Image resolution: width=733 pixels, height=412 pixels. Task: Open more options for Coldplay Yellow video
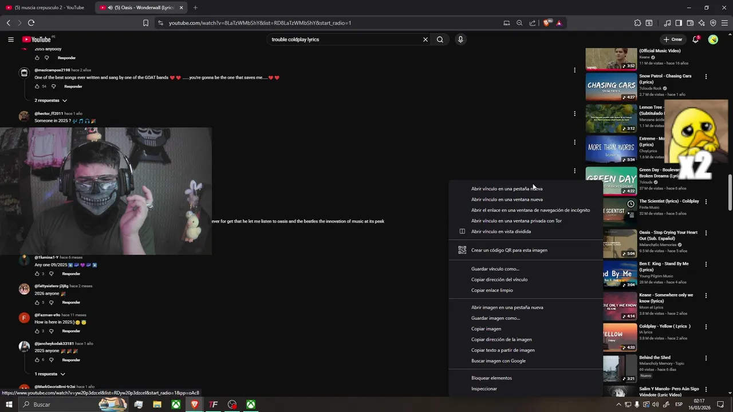[706, 327]
